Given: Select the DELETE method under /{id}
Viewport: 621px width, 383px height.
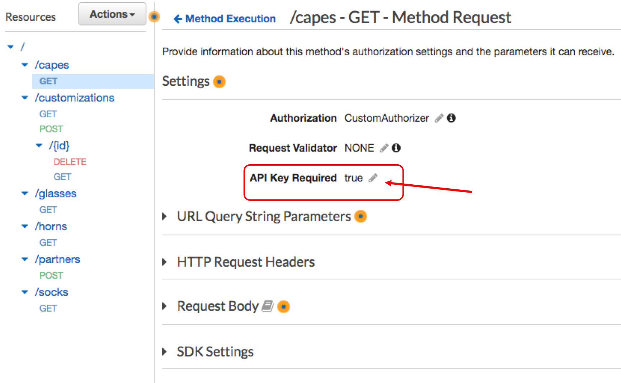Looking at the screenshot, I should pyautogui.click(x=70, y=162).
